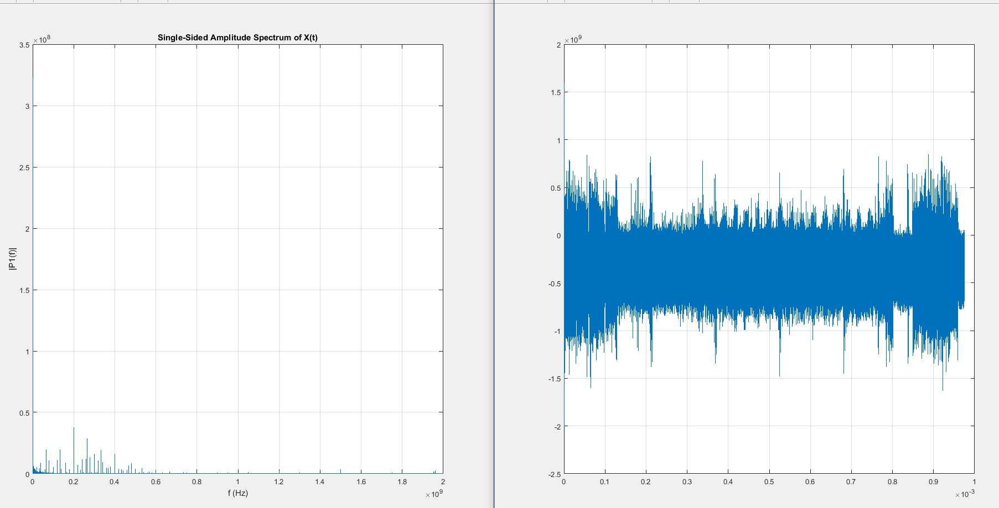
Task: Click the 0.7 tick on time-domain x-axis
Action: coord(851,482)
